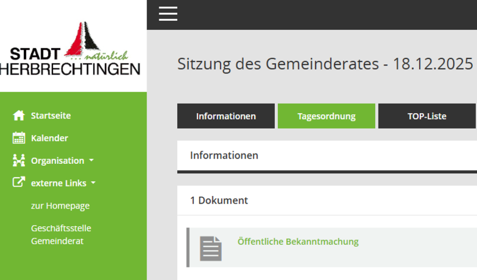This screenshot has height=280, width=477.
Task: Go to Startseite text link
Action: pos(51,116)
